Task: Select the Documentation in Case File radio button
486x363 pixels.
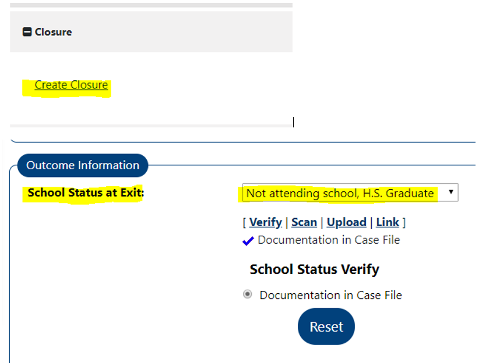Action: pyautogui.click(x=248, y=295)
